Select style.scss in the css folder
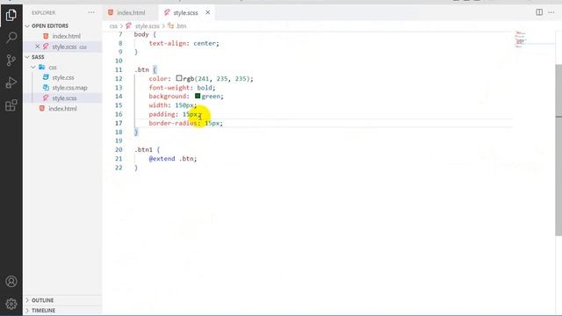 [x=64, y=98]
